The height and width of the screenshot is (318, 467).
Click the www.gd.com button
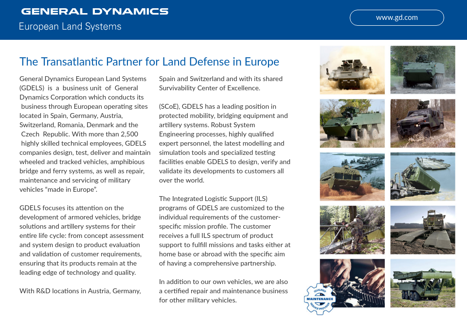point(396,17)
